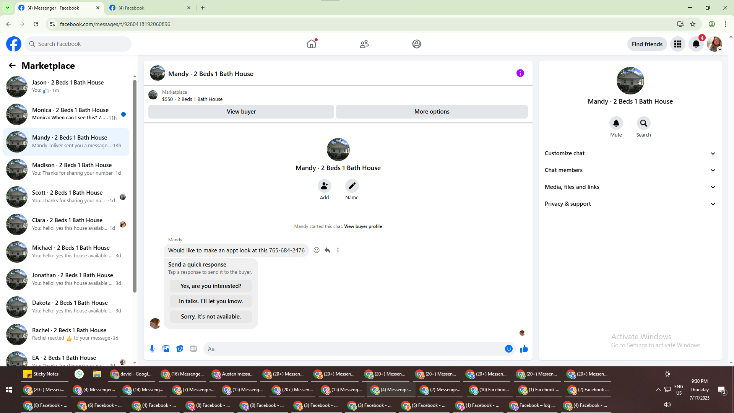This screenshot has height=413, width=734.
Task: Open the emoji picker in message box
Action: [x=509, y=349]
